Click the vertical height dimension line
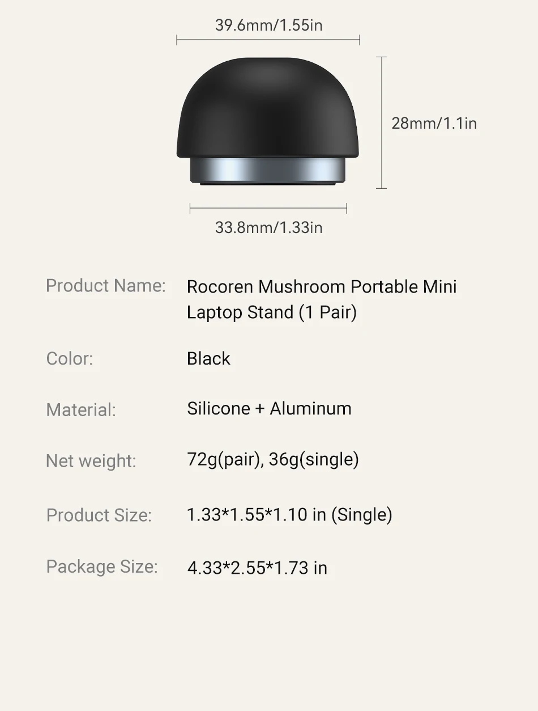Image resolution: width=538 pixels, height=711 pixels. [382, 122]
